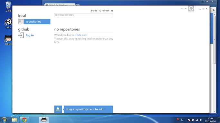
Task: Open Google Chrome from the taskbar
Action: (24, 120)
